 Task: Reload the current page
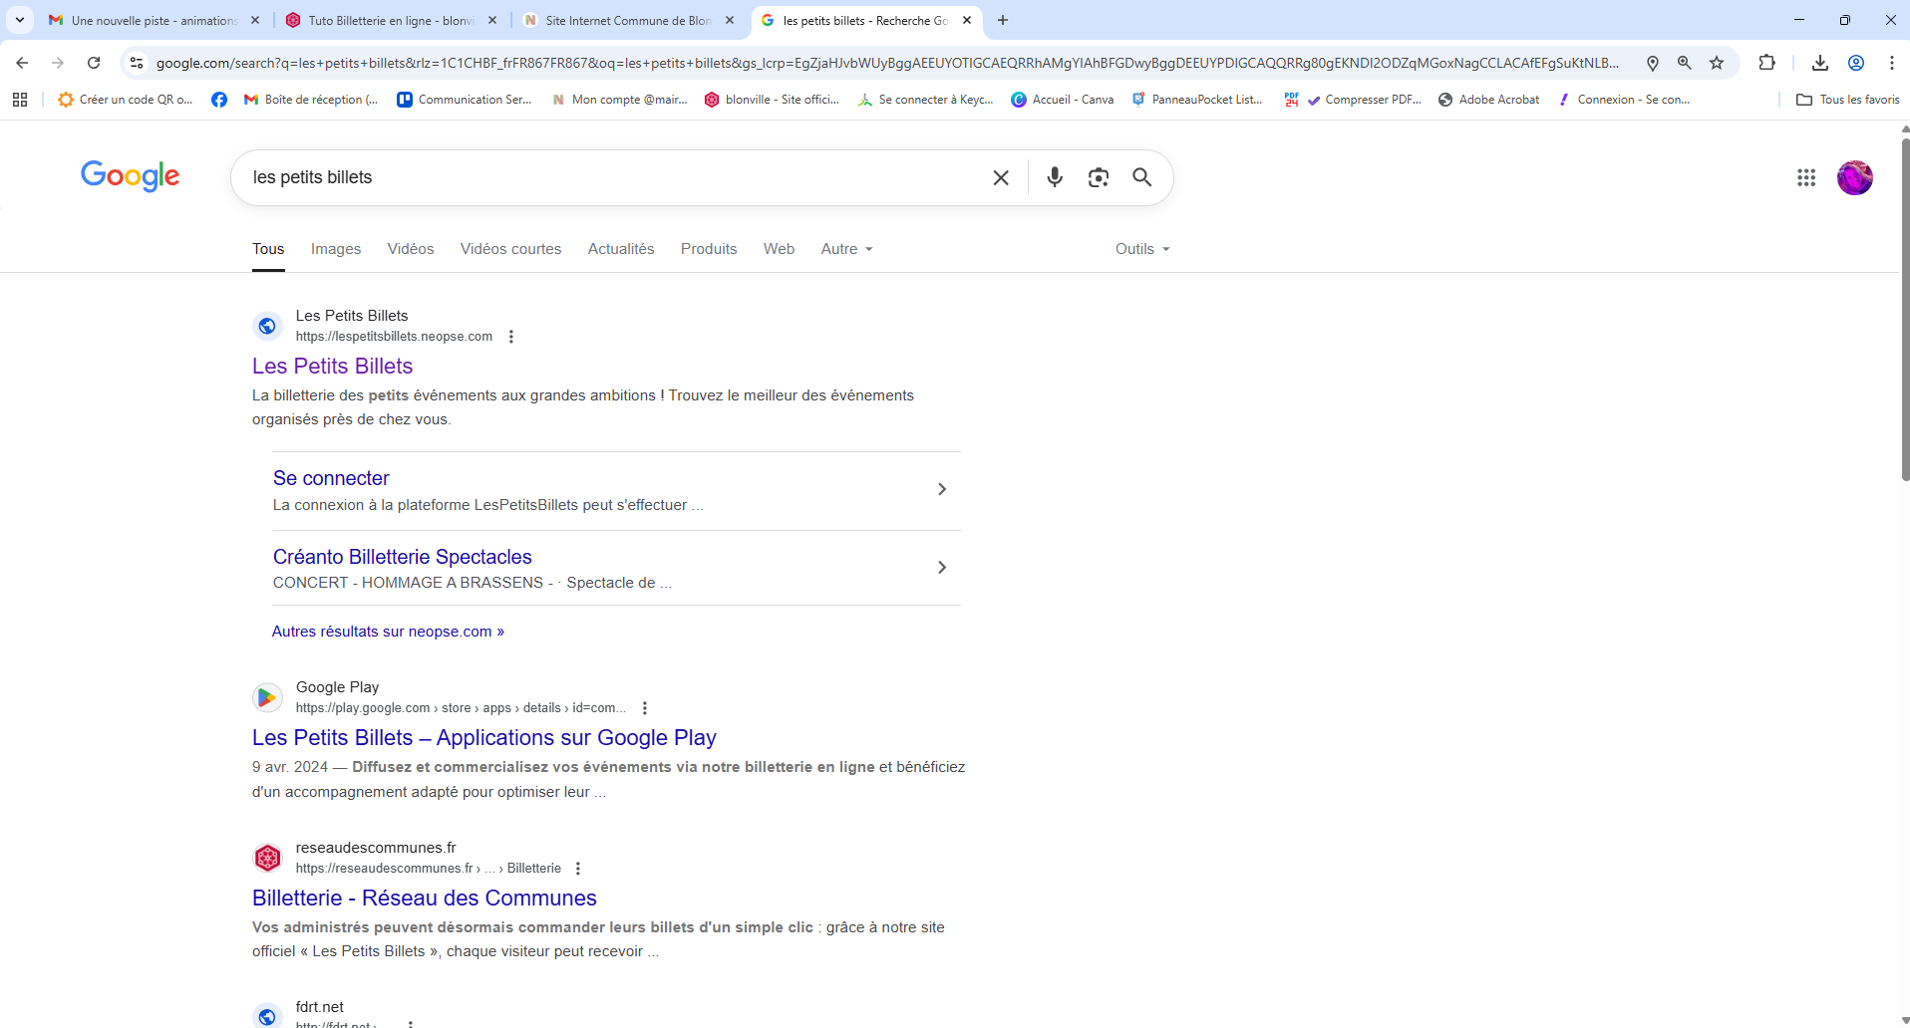click(94, 63)
